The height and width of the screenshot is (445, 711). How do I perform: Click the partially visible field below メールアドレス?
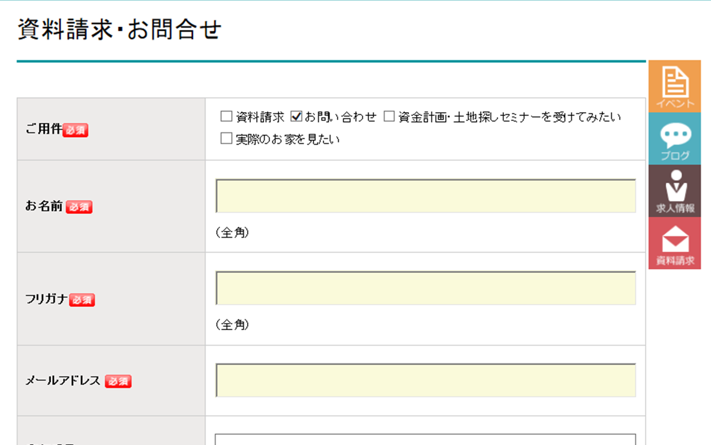425,440
